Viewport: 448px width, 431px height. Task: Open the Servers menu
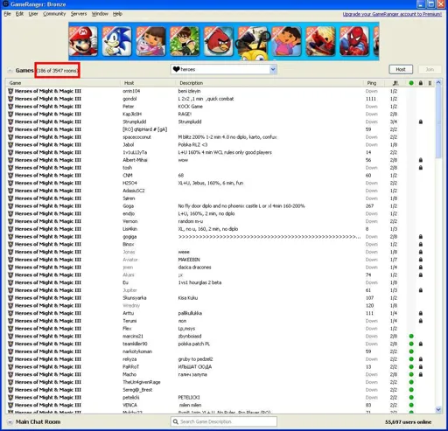[79, 14]
